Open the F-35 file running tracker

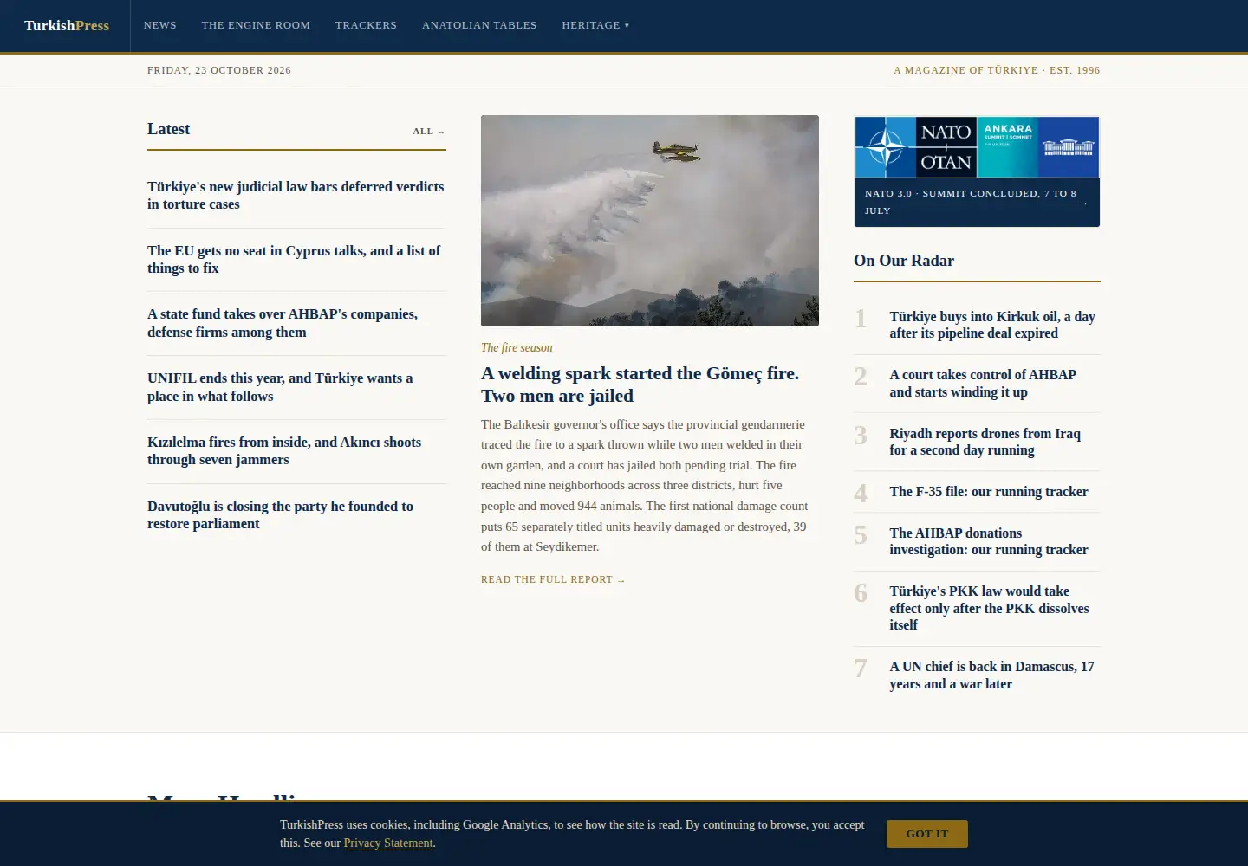point(989,492)
